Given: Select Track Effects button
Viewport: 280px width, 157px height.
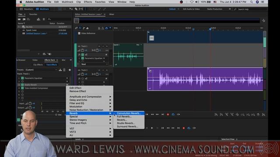Looking at the screenshot, I should [52, 65].
